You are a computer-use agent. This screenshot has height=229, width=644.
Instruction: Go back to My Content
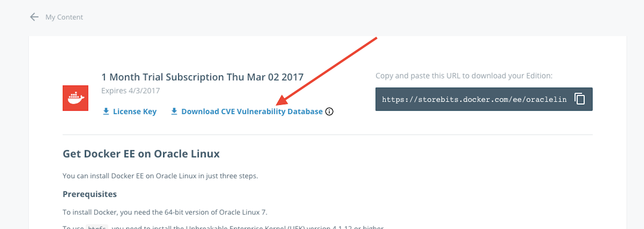pyautogui.click(x=64, y=17)
